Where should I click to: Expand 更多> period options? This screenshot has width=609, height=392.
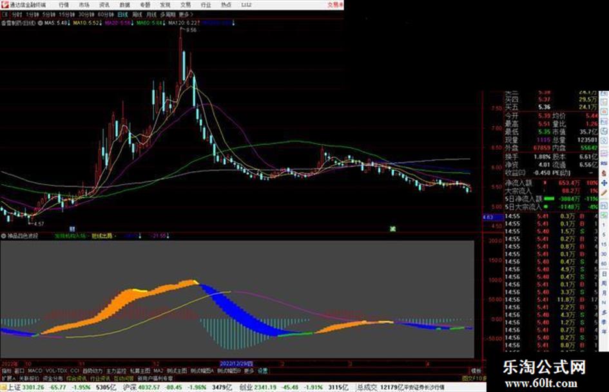tap(186, 14)
